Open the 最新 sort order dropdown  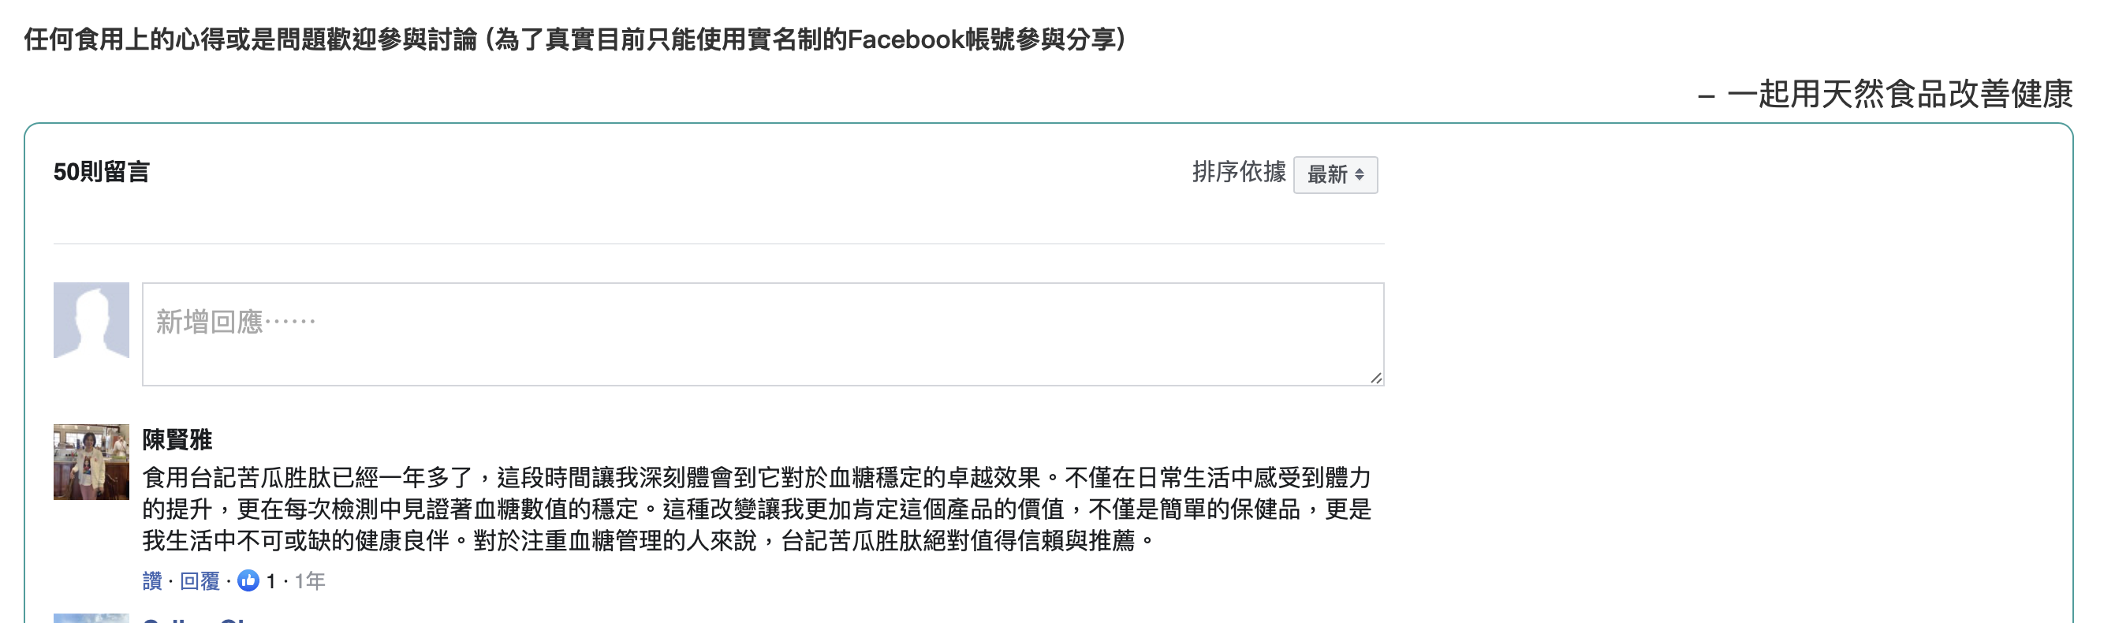(x=1335, y=175)
